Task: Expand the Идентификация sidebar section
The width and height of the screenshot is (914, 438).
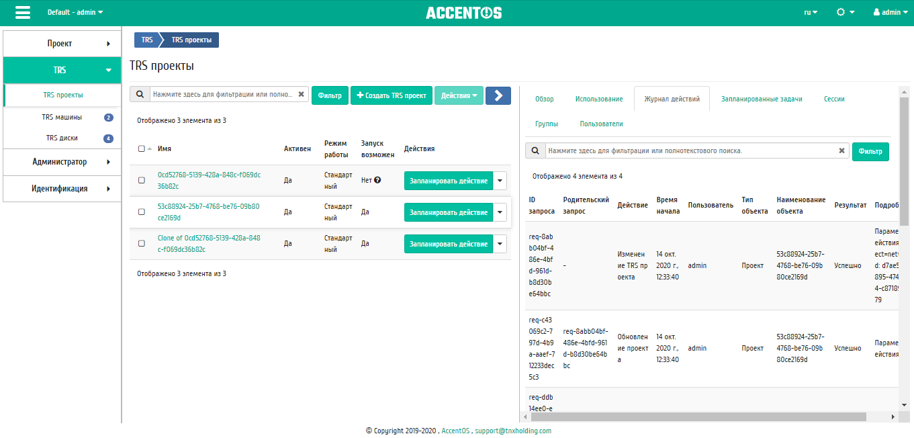Action: (60, 189)
